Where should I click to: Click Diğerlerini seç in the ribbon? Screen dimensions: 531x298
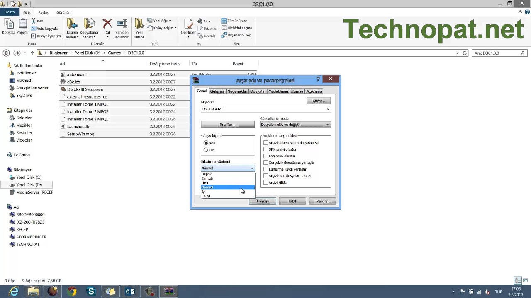pos(236,36)
